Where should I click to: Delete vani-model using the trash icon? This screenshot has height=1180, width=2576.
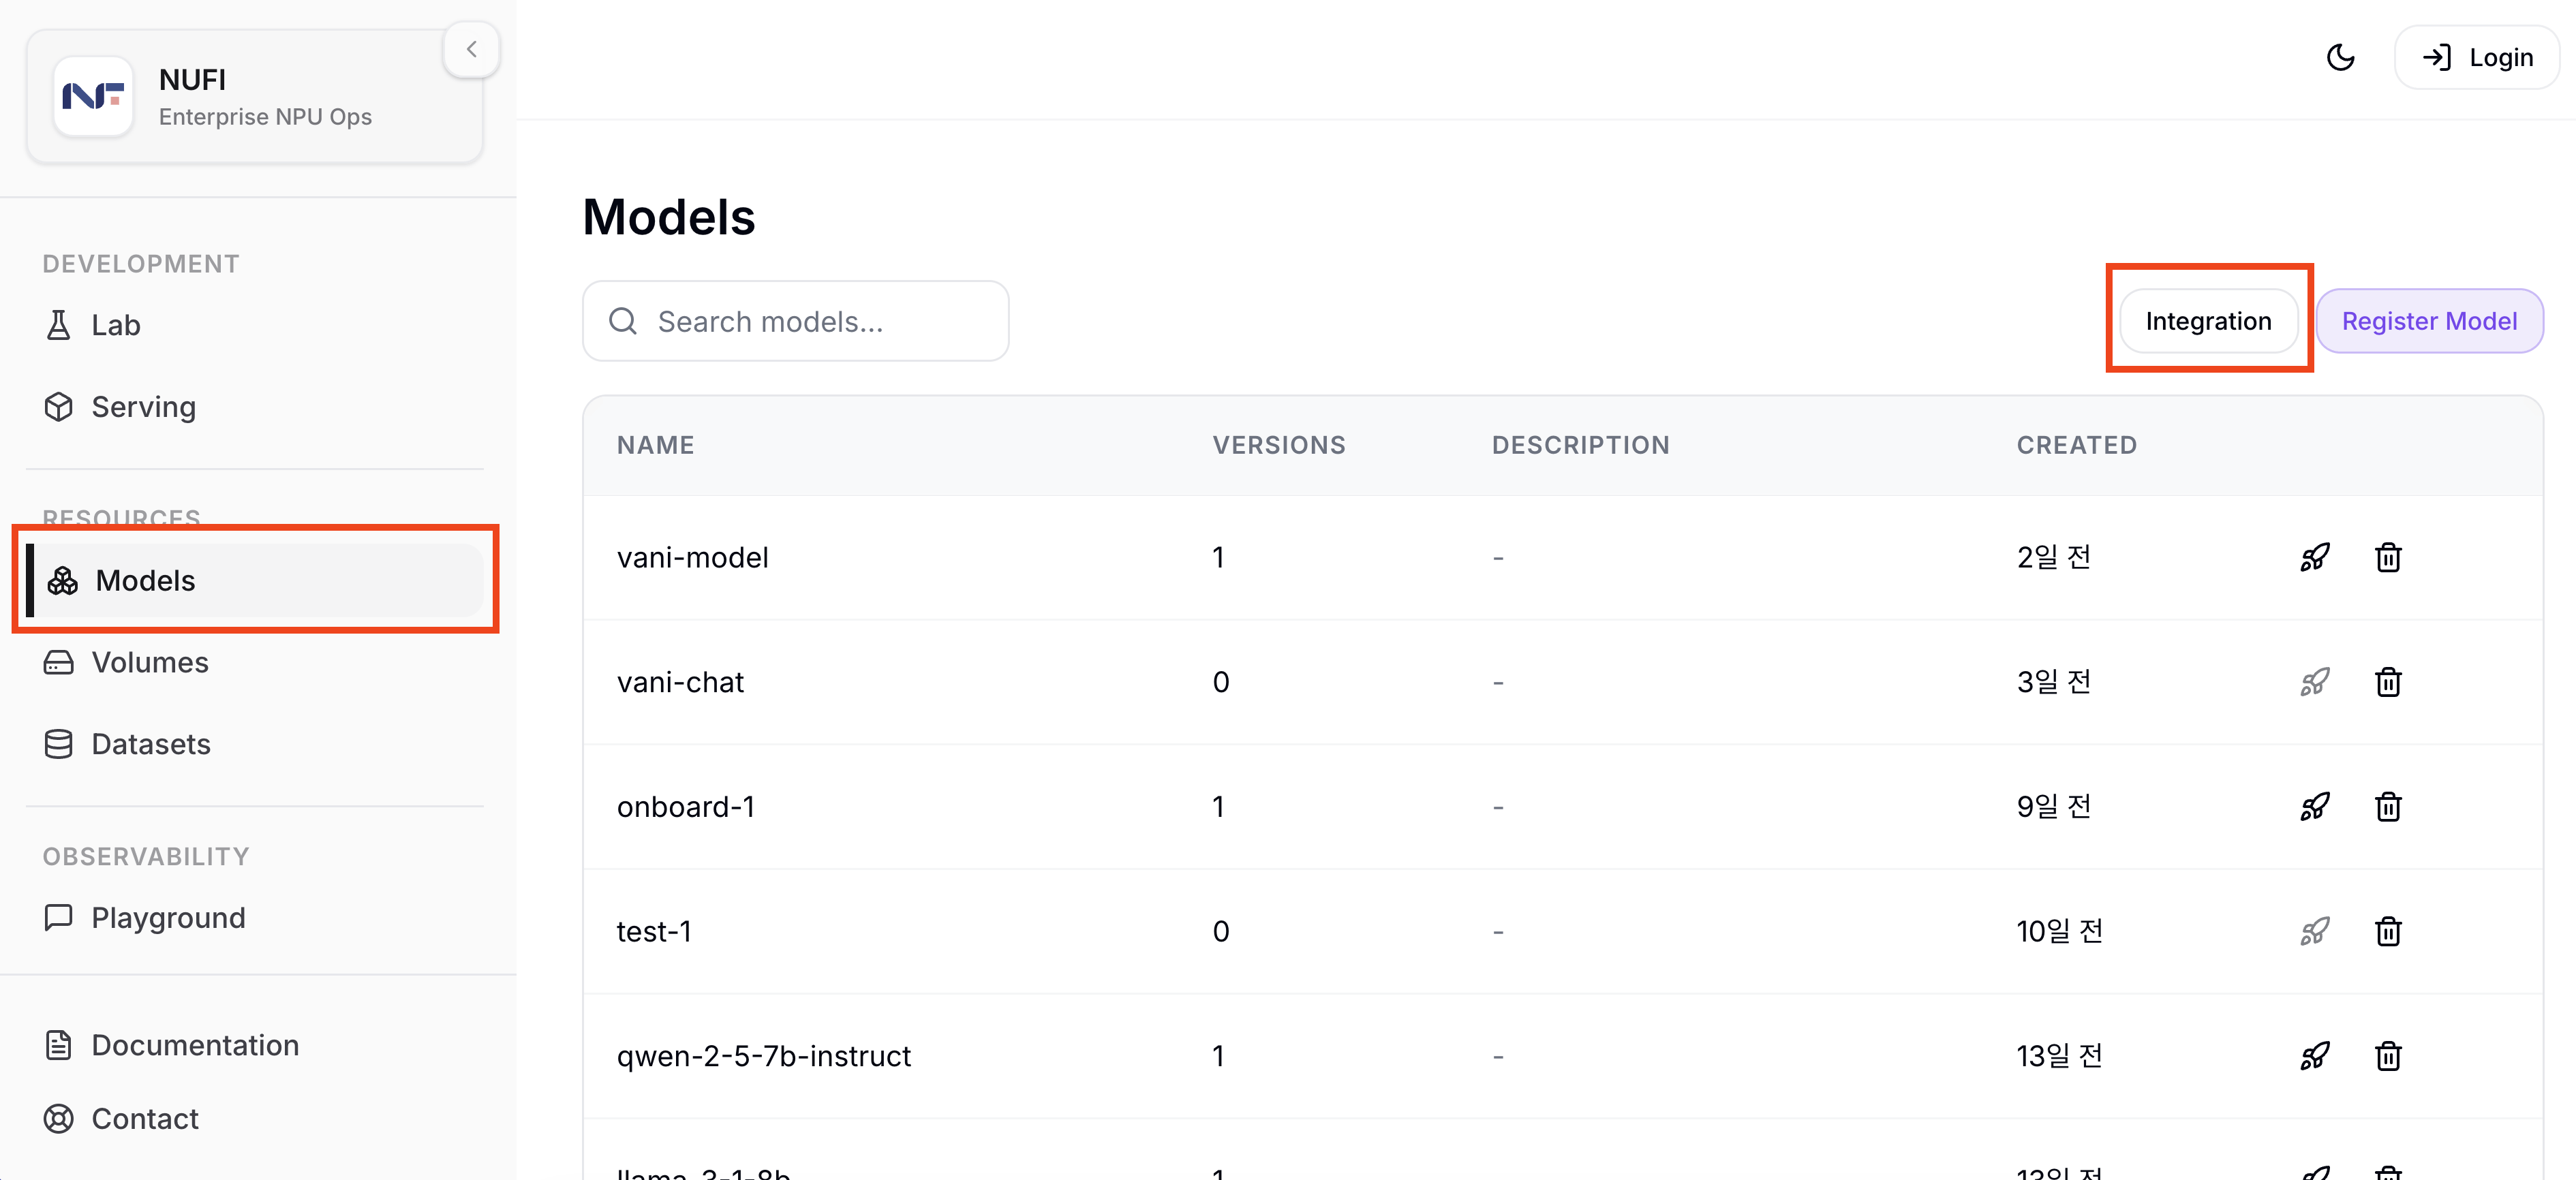point(2388,557)
